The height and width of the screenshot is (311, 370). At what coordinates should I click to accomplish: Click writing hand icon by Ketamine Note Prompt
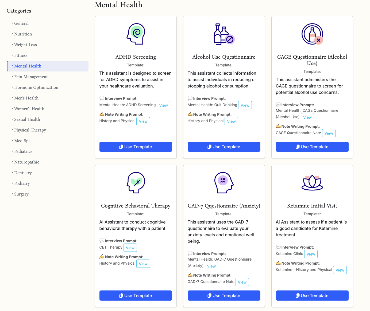[x=278, y=263]
